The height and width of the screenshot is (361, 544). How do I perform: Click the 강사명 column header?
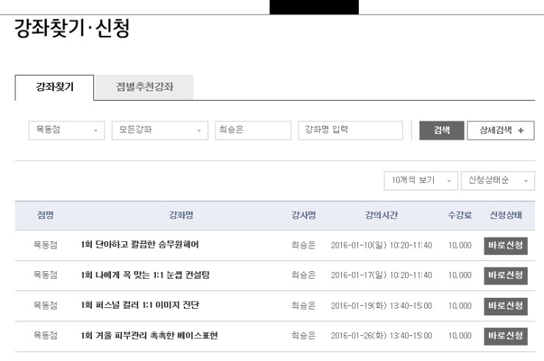click(x=304, y=215)
